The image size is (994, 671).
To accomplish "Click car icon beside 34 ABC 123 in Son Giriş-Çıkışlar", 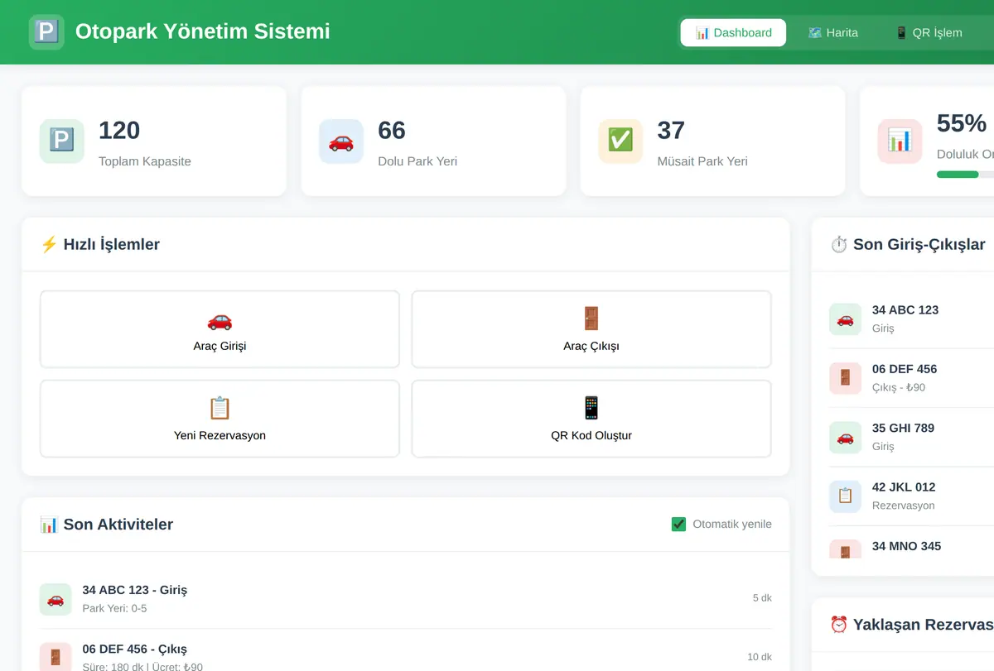I will (x=845, y=319).
